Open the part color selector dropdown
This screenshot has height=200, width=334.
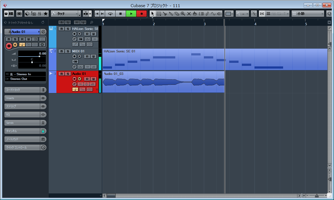(229, 13)
